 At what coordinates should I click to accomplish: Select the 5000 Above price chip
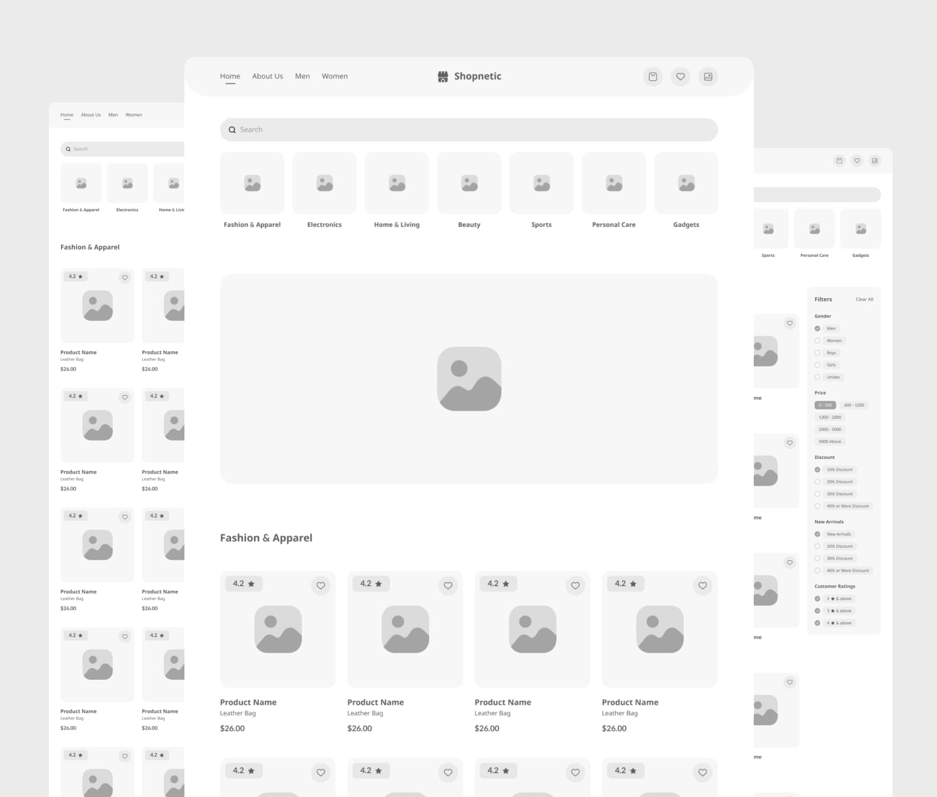[x=830, y=442]
